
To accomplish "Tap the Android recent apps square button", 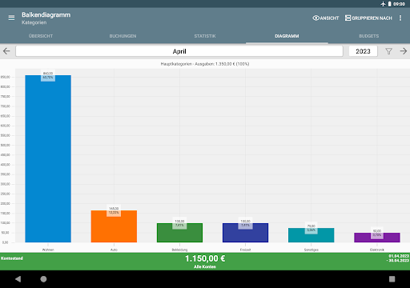I will 392,279.
